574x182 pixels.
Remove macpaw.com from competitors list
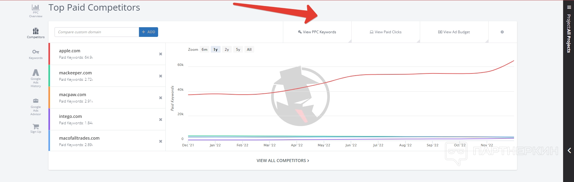click(x=161, y=98)
